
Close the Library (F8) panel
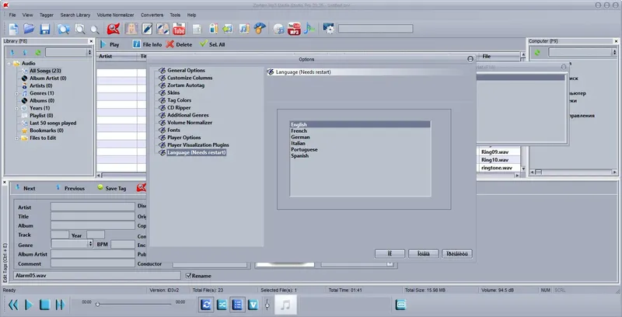91,41
